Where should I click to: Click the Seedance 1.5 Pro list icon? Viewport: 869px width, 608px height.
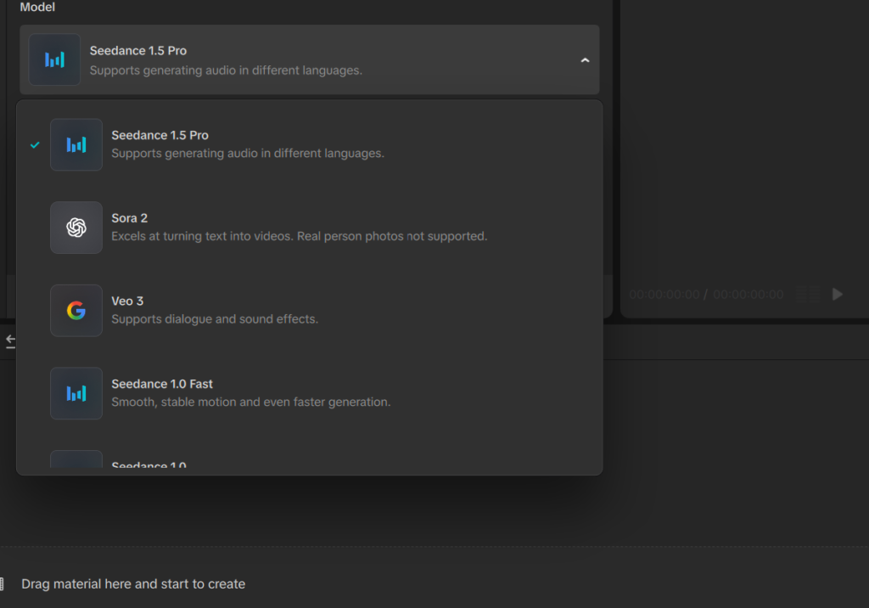point(76,144)
